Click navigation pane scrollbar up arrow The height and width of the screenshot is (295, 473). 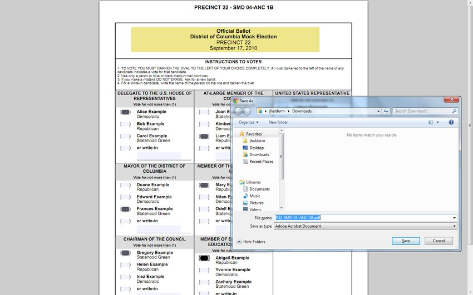tap(282, 131)
